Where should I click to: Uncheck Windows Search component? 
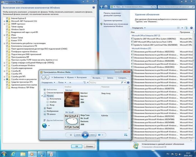(7, 29)
